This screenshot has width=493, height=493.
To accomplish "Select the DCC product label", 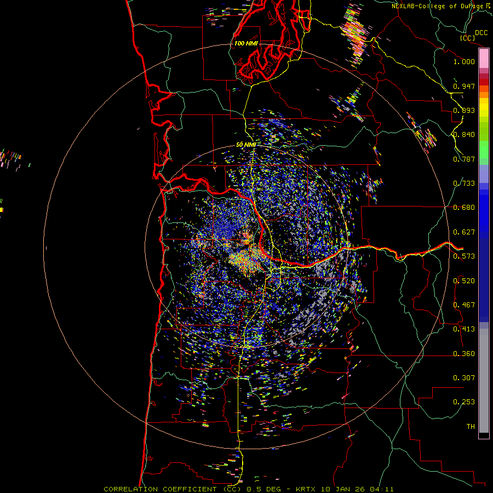I will tap(481, 33).
